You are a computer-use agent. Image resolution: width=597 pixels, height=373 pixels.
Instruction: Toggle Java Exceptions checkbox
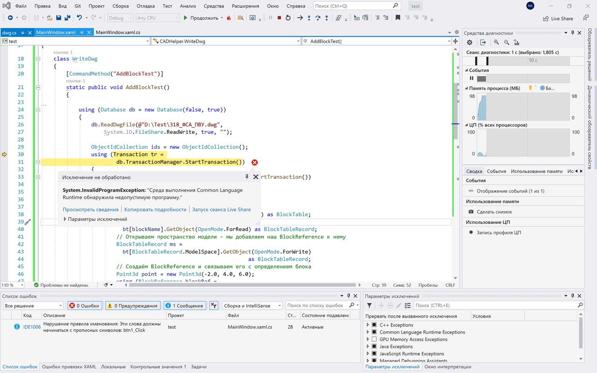point(374,346)
